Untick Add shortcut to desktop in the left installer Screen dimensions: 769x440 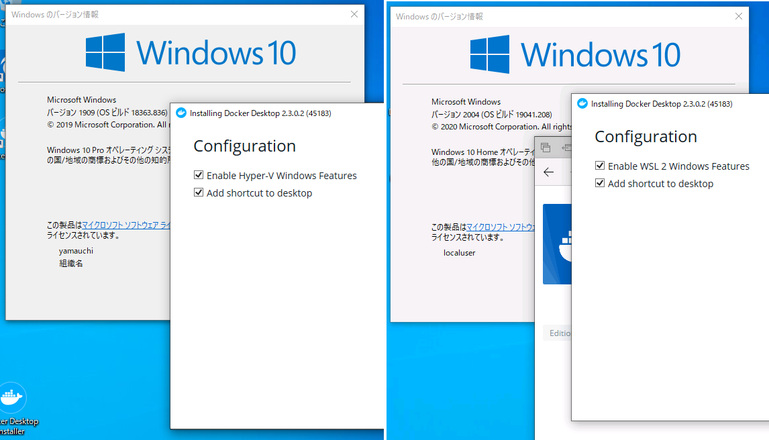[x=199, y=192]
